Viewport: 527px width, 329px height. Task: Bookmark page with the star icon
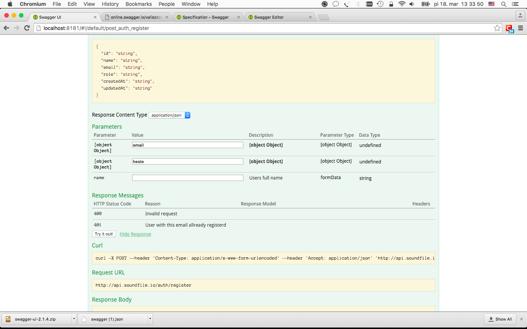497,28
